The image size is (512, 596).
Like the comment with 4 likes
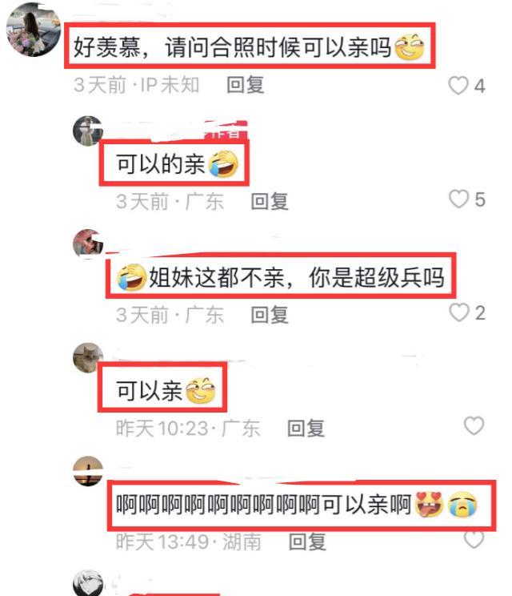click(x=458, y=85)
